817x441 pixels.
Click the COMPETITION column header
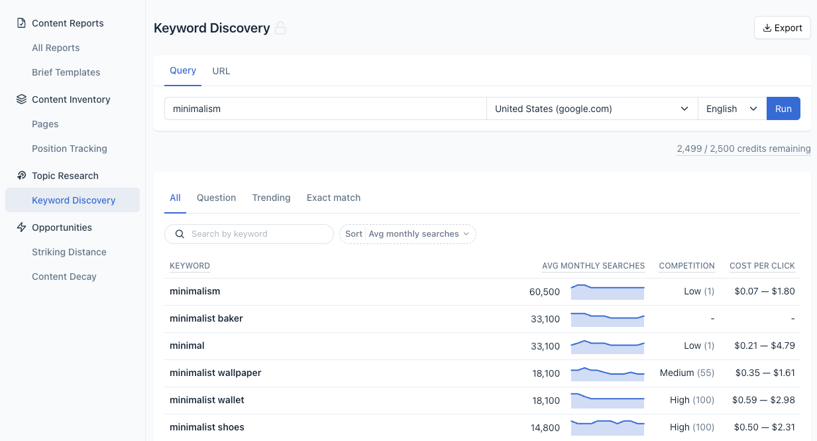pos(686,266)
